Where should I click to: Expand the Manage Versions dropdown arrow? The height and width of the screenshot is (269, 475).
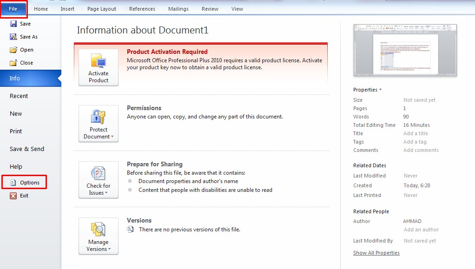[x=109, y=249]
